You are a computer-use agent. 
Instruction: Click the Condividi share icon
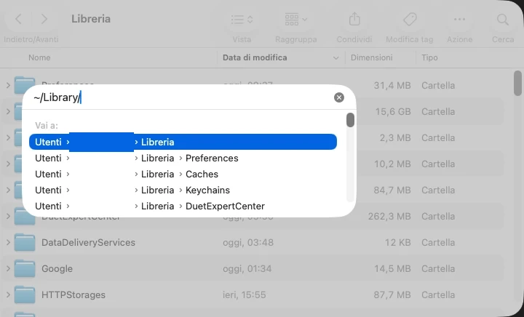pos(354,19)
